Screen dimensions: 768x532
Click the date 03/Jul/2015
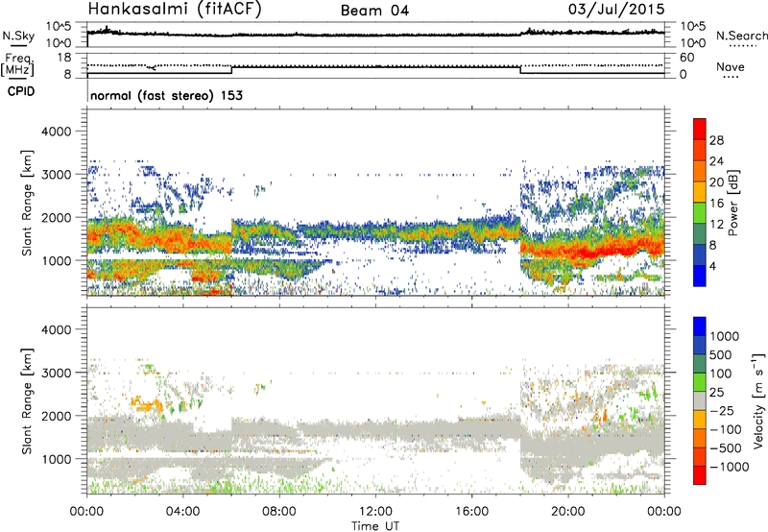tap(616, 10)
